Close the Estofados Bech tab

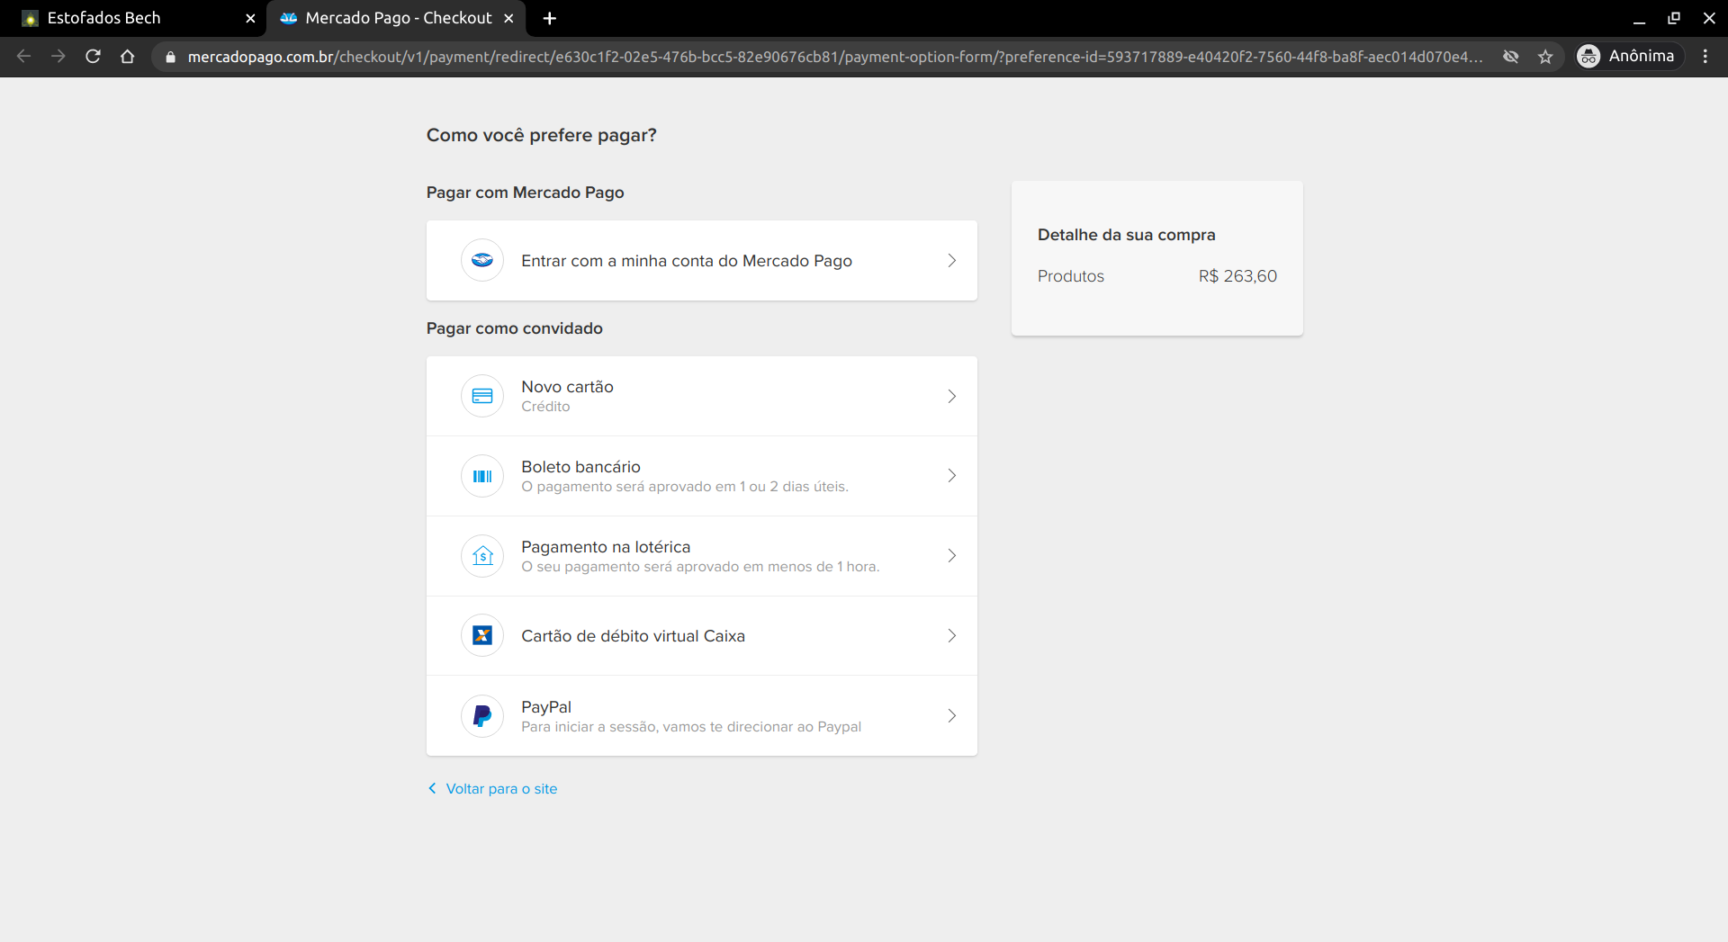tap(250, 18)
